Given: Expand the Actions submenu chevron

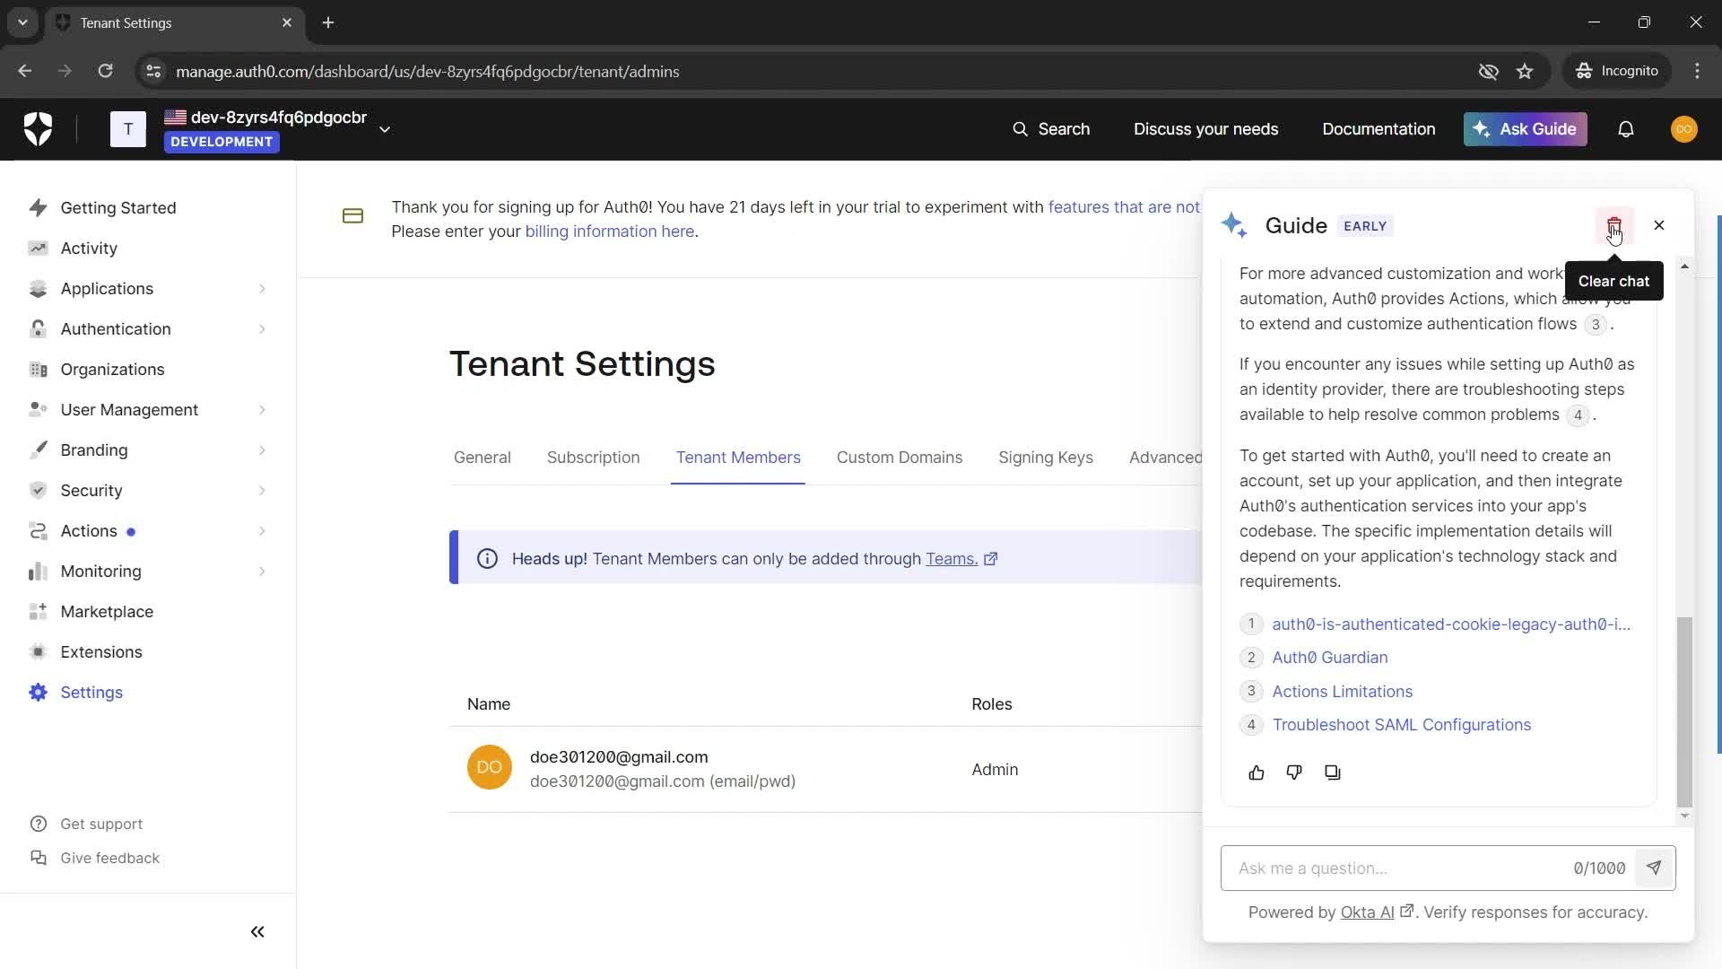Looking at the screenshot, I should tap(262, 531).
